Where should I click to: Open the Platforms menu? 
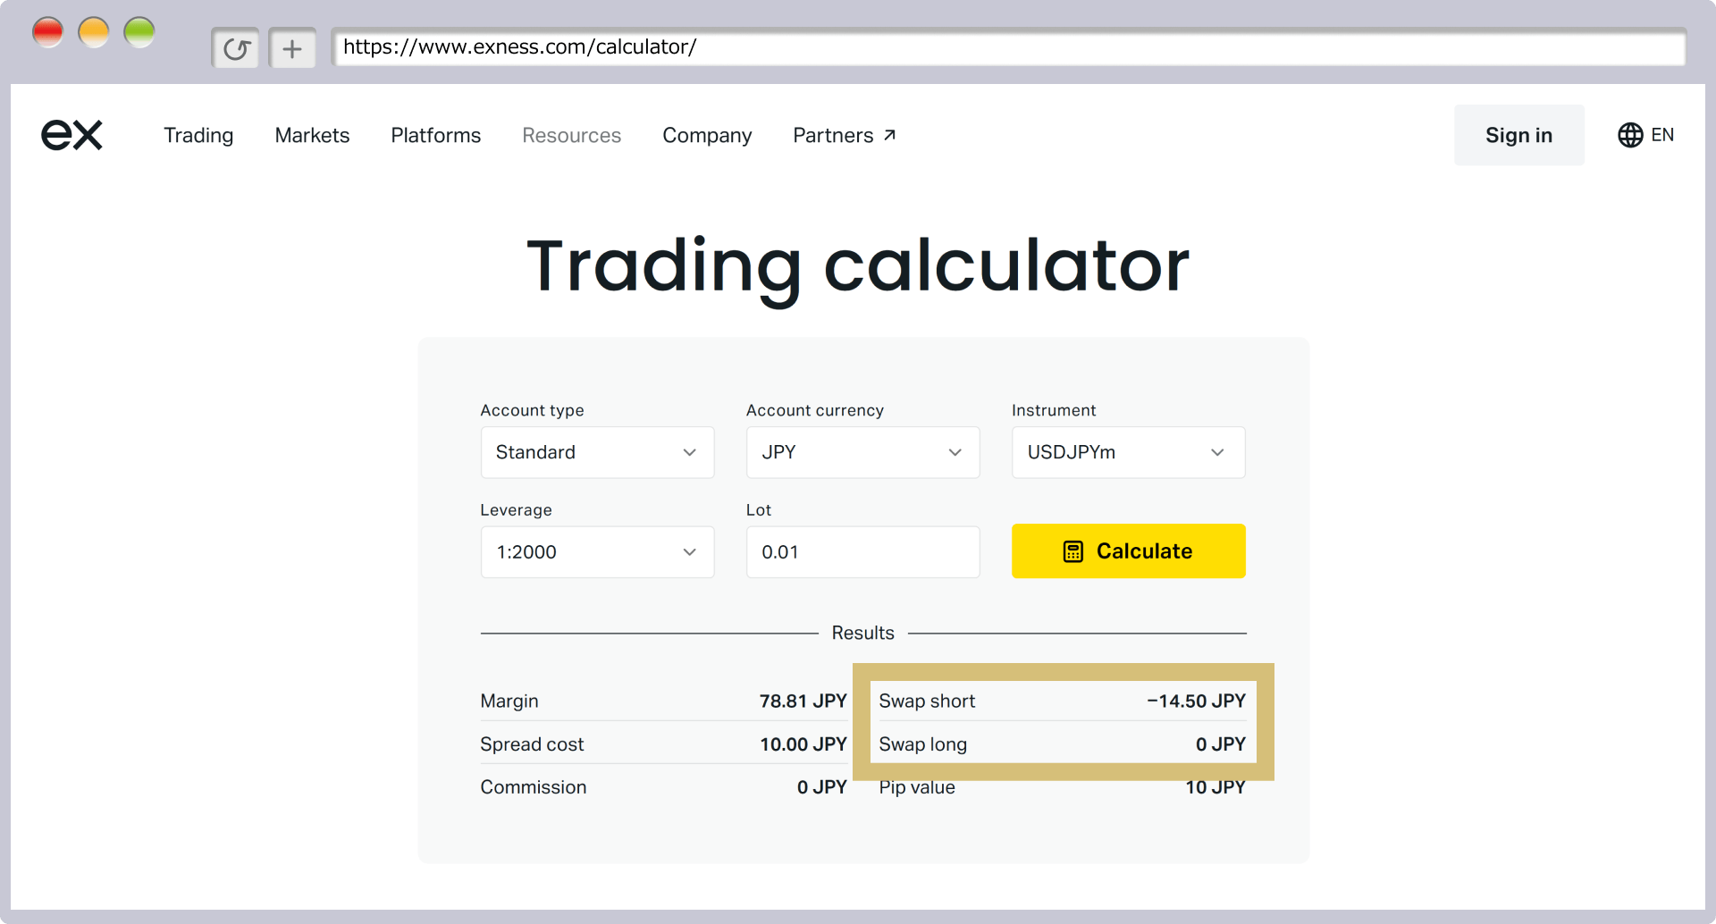[x=435, y=135]
